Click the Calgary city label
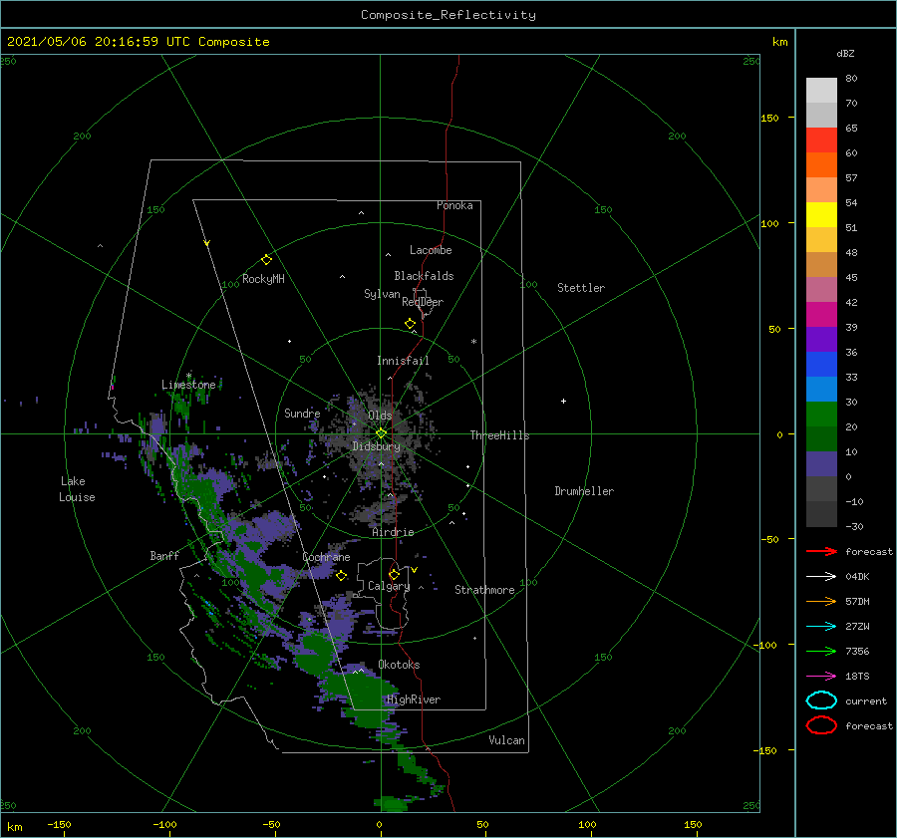 pos(389,586)
